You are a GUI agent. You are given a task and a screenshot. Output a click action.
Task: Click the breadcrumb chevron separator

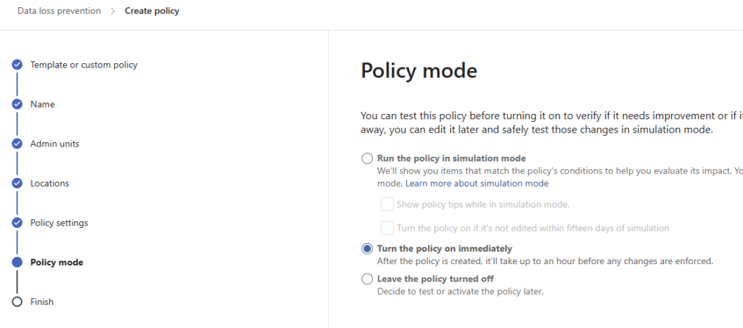click(x=112, y=11)
